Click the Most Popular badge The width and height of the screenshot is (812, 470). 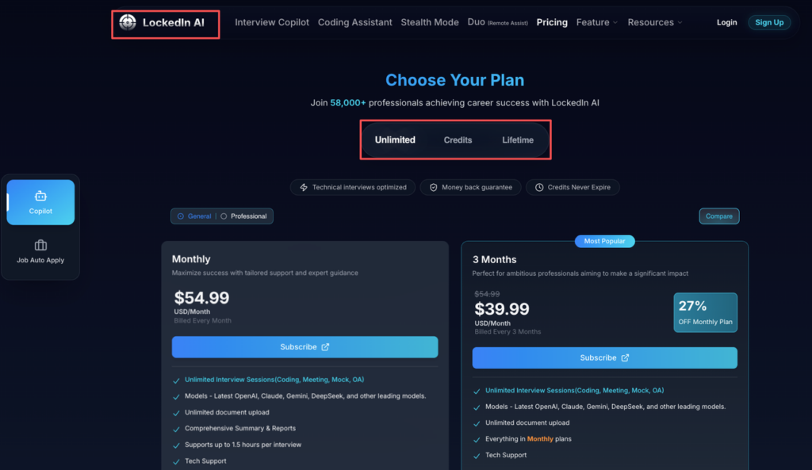click(604, 240)
